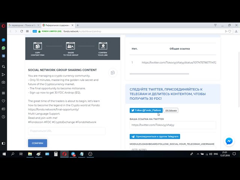Take a snapshot with camera icon
The height and width of the screenshot is (180, 240).
[x=3, y=82]
